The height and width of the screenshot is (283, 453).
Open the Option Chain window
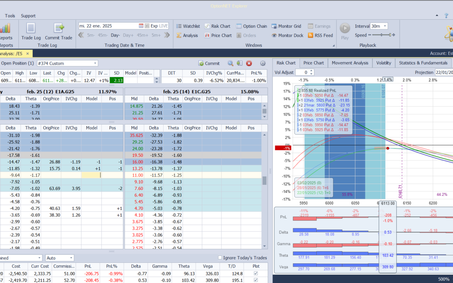[x=251, y=26]
